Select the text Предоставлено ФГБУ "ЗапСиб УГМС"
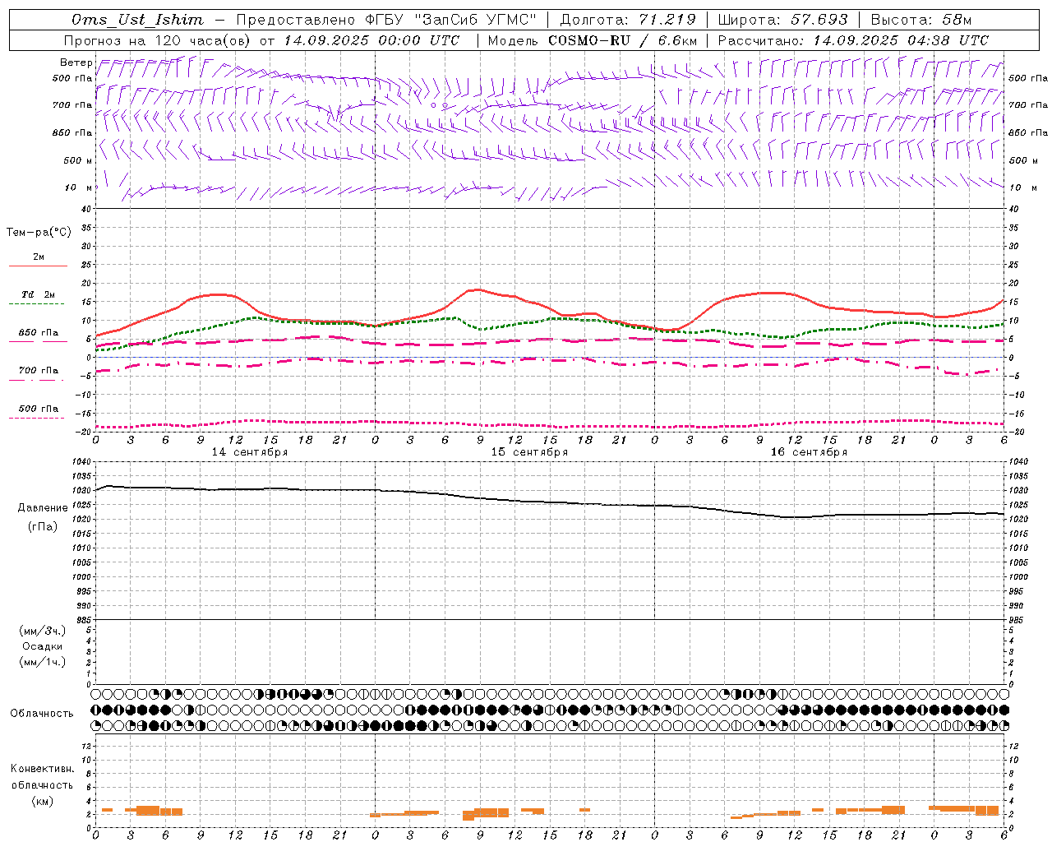 [x=386, y=20]
